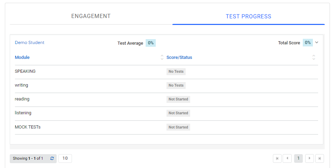This screenshot has height=168, width=332.
Task: Select the TEST PROGRESS tab
Action: [x=248, y=16]
